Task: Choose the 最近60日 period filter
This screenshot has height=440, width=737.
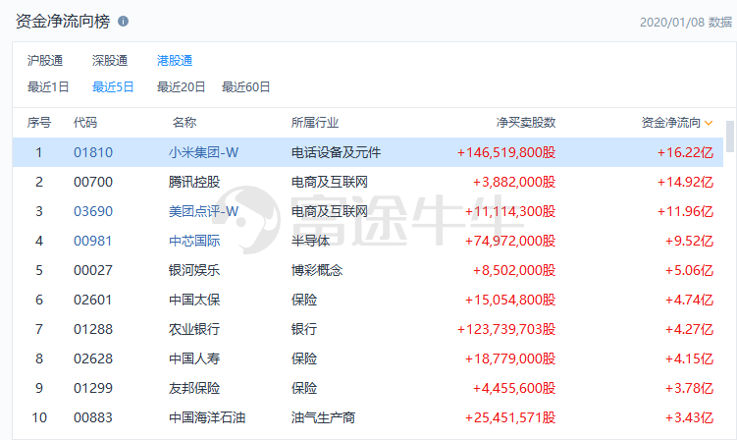Action: [245, 87]
